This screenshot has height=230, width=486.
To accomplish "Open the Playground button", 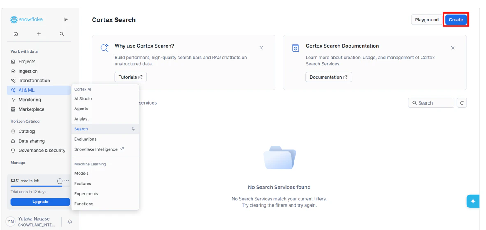I will tap(427, 19).
